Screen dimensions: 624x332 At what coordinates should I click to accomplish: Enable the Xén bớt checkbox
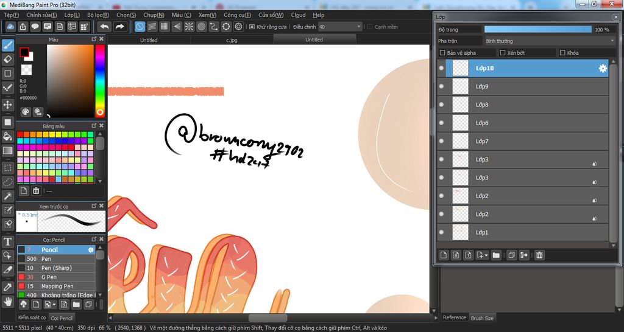tap(503, 53)
